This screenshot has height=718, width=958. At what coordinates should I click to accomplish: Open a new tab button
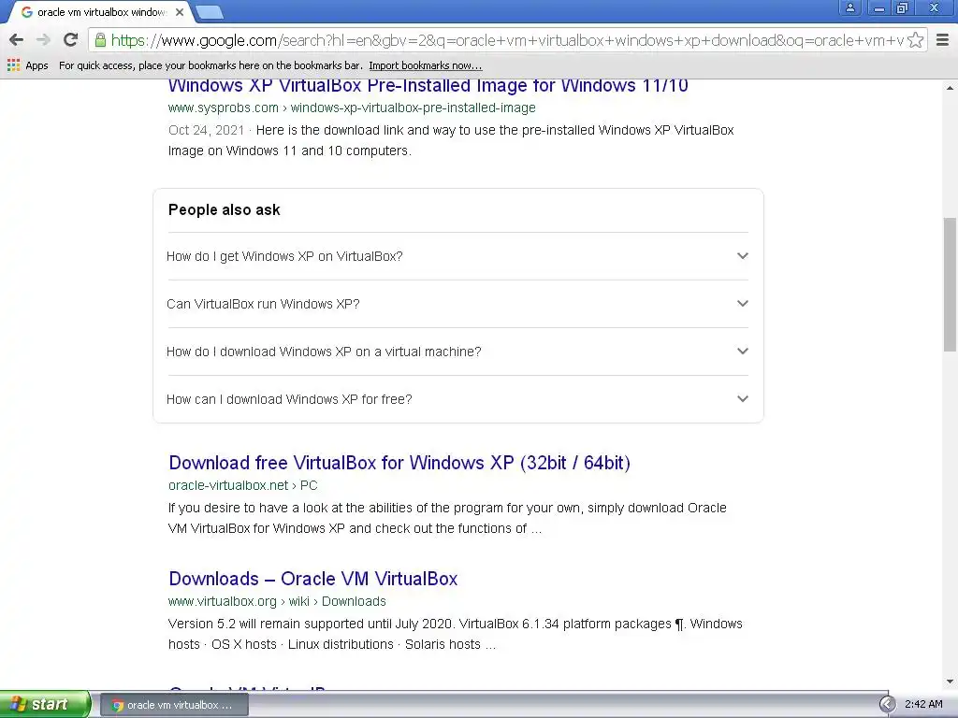coord(210,12)
